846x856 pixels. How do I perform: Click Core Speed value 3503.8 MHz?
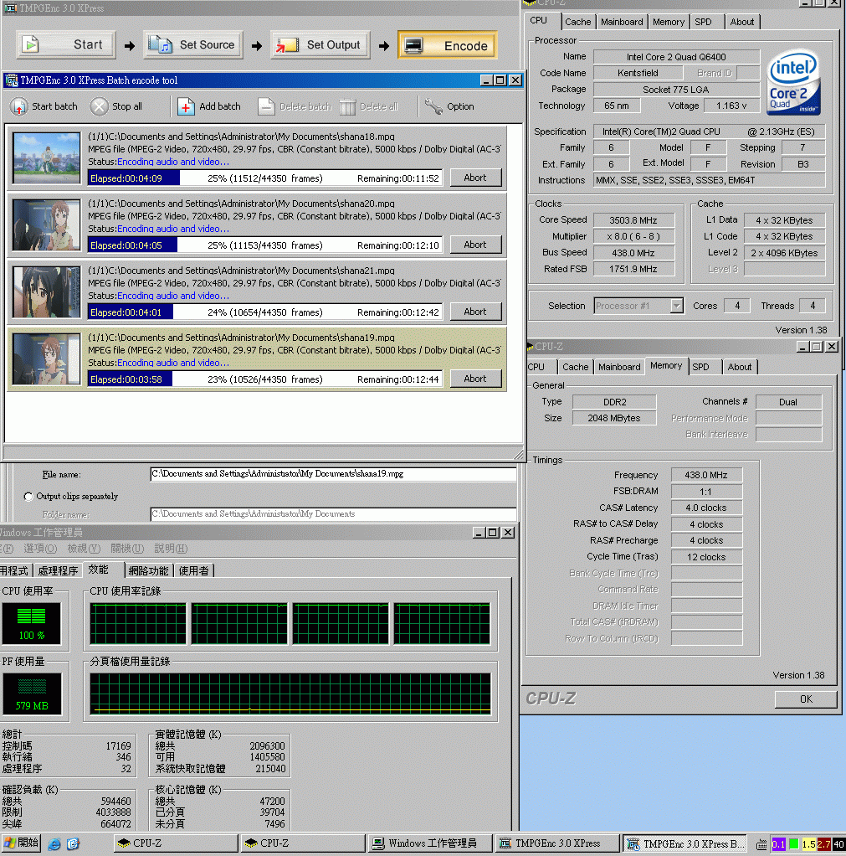tap(633, 220)
